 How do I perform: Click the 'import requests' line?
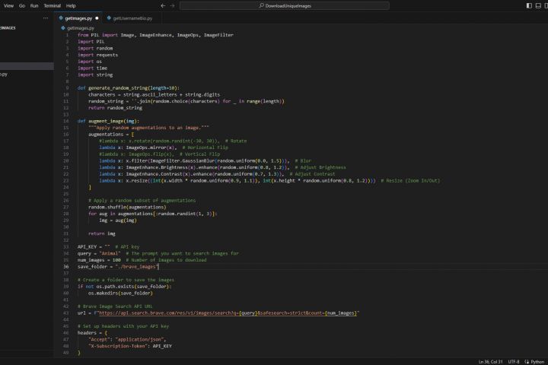point(97,55)
